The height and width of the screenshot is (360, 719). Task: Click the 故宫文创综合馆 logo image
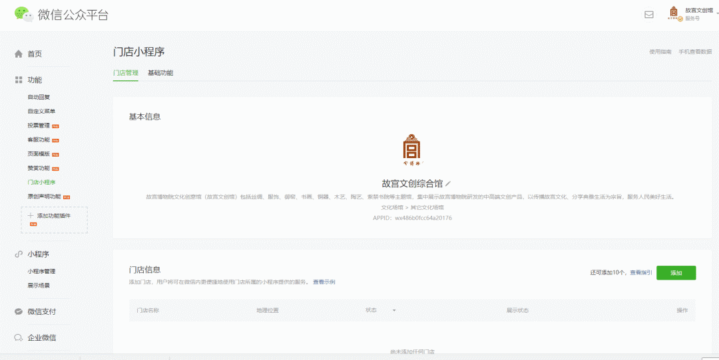pyautogui.click(x=412, y=149)
